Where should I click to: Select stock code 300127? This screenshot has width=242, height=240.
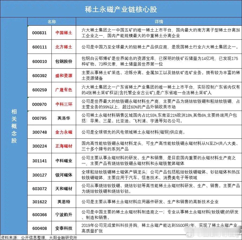pos(39,175)
